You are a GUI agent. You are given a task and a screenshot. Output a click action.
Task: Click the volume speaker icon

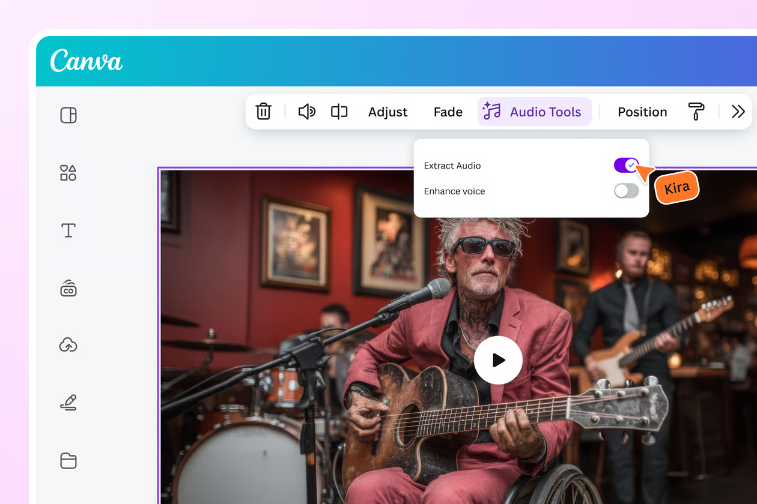click(306, 112)
